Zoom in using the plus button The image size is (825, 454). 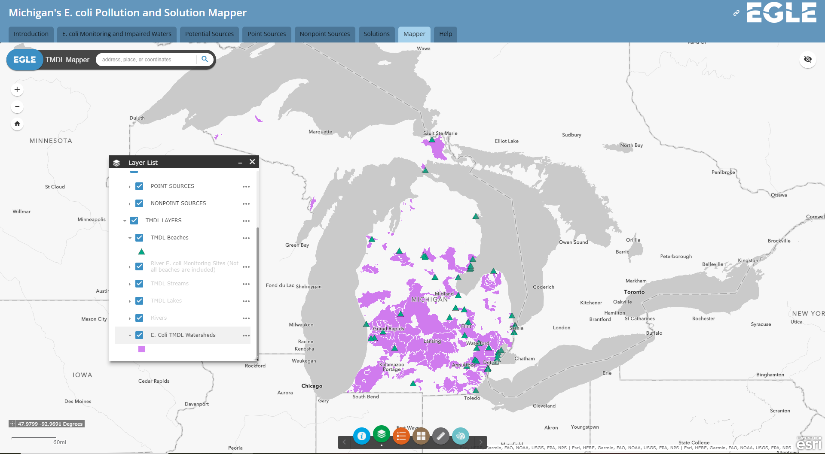17,89
